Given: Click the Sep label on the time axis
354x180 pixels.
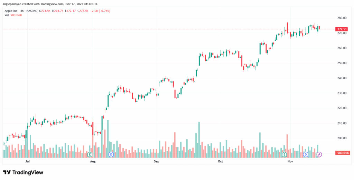Looking at the screenshot, I should [x=156, y=161].
